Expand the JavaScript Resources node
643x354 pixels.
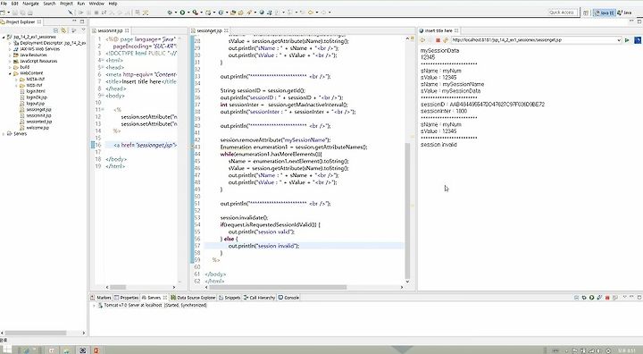[10, 61]
